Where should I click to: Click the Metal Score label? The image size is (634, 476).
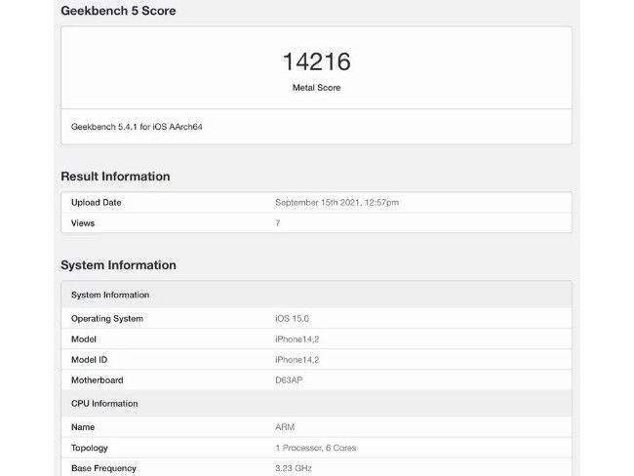tap(317, 88)
